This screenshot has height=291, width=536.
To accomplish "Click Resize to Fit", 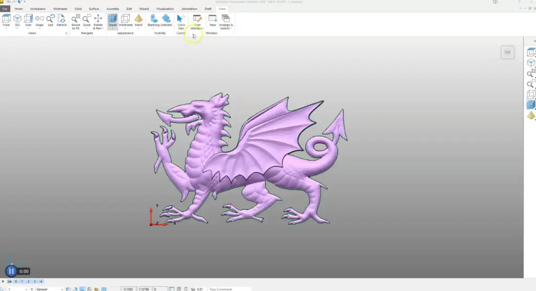I will click(75, 22).
